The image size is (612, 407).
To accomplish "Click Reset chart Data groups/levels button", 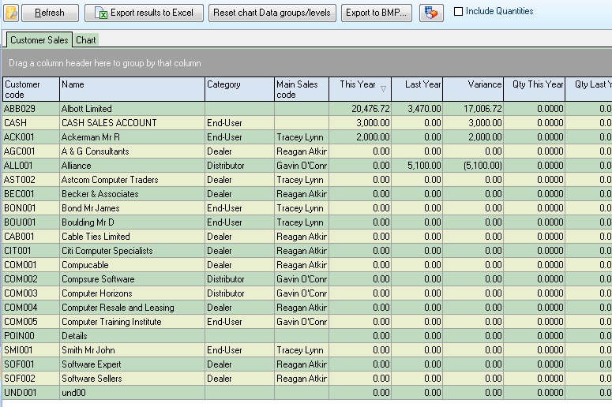I will 272,13.
